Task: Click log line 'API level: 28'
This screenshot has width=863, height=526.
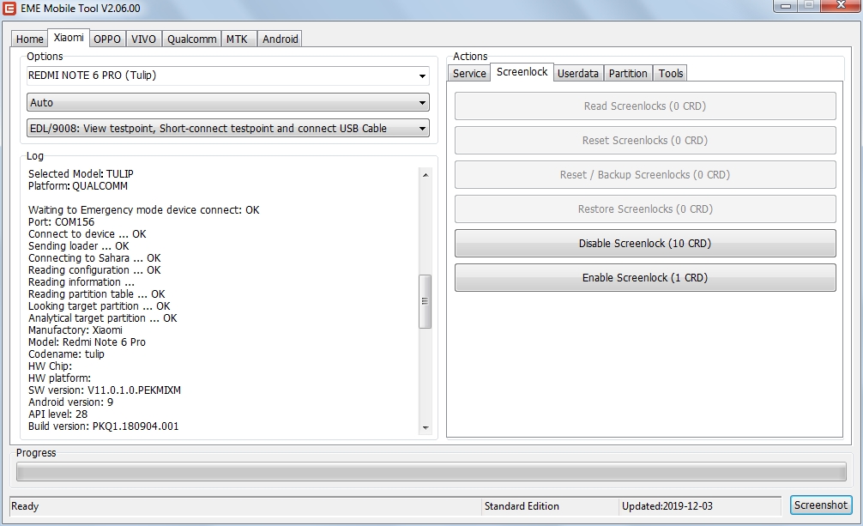Action: click(57, 414)
